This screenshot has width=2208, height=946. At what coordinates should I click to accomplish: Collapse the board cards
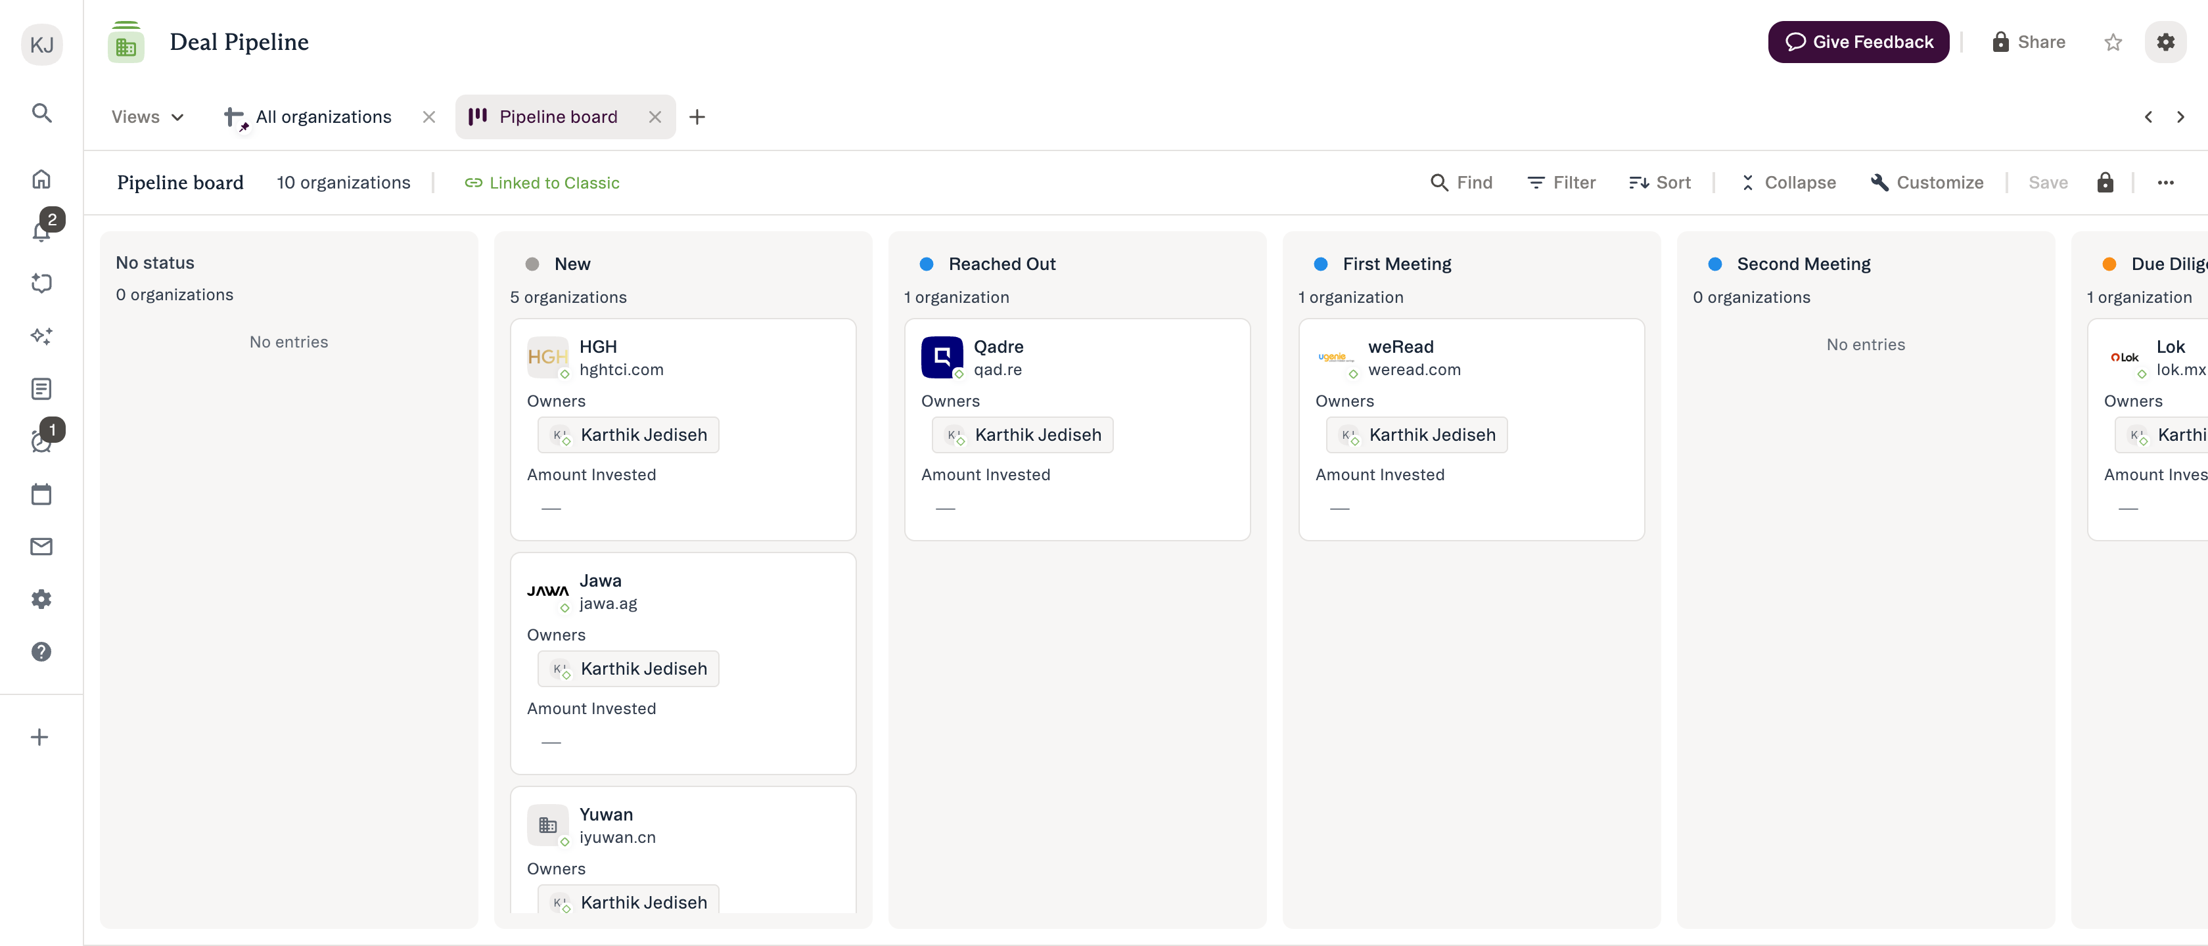1788,183
